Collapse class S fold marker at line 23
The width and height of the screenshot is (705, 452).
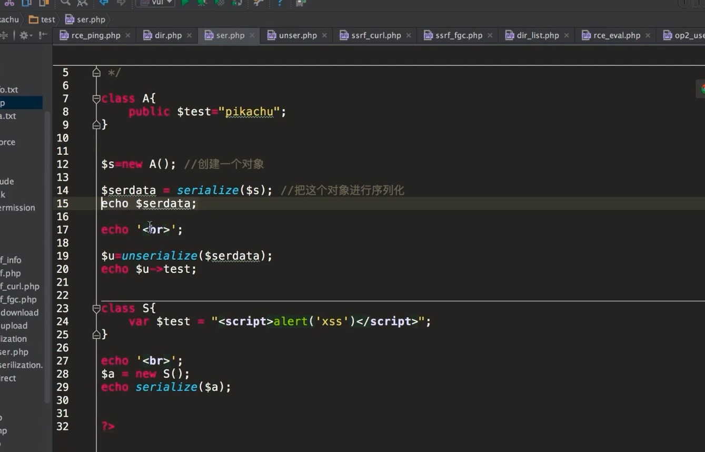tap(96, 308)
